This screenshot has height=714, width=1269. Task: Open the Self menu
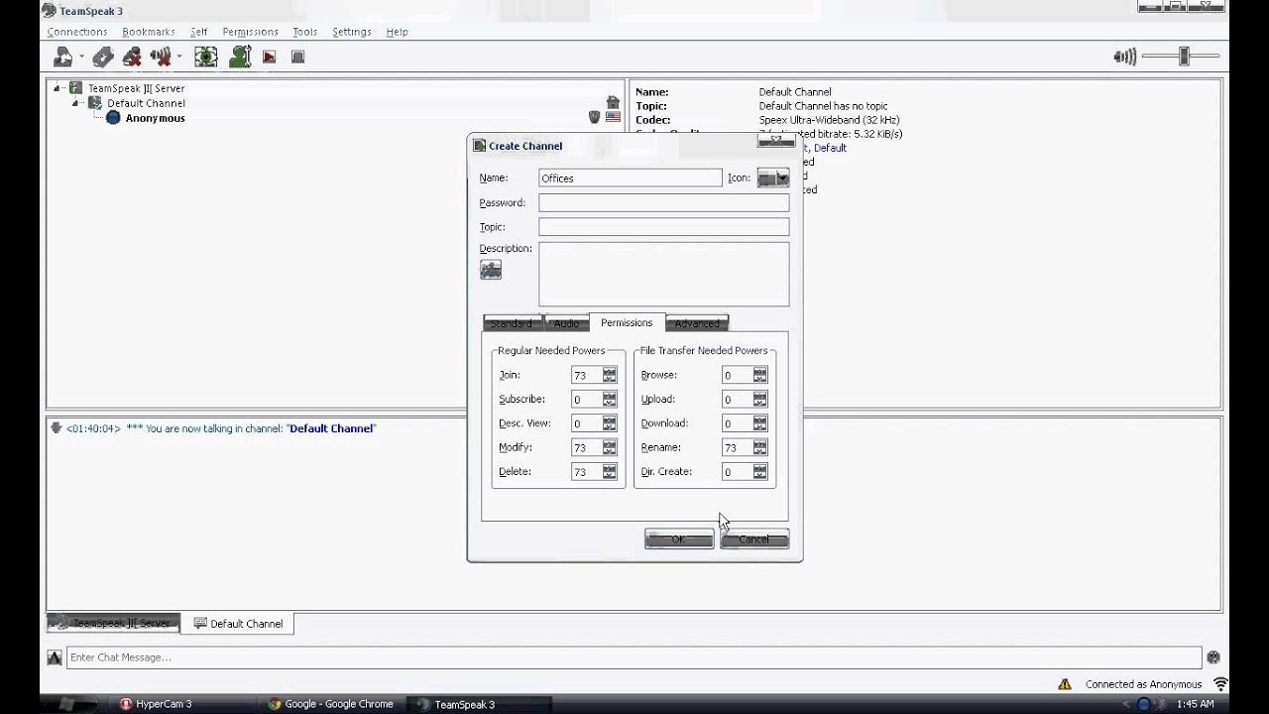tap(198, 32)
